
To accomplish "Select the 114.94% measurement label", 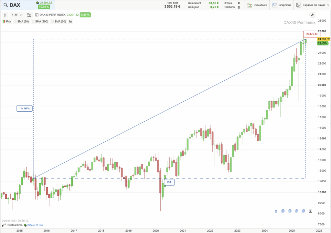I will coord(25,108).
